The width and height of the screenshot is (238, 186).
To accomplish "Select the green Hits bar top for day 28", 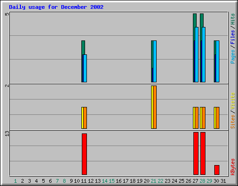I will pyautogui.click(x=202, y=20).
